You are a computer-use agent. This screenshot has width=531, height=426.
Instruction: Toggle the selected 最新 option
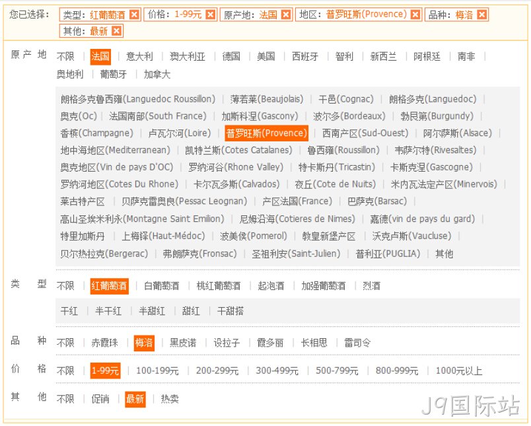tap(135, 399)
